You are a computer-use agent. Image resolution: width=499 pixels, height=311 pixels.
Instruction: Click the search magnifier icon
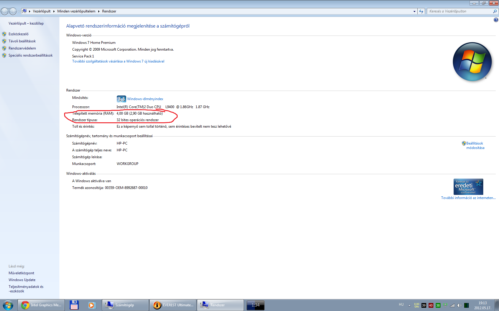tap(495, 11)
